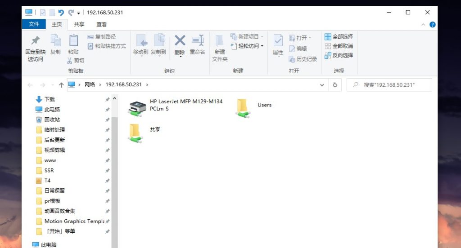Viewport: 461px width, 248px height.
Task: Open the recent locations dropdown arrow
Action: coord(53,85)
